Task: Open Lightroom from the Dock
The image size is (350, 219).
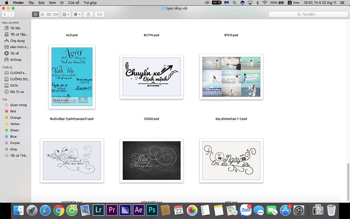Action: point(99,210)
